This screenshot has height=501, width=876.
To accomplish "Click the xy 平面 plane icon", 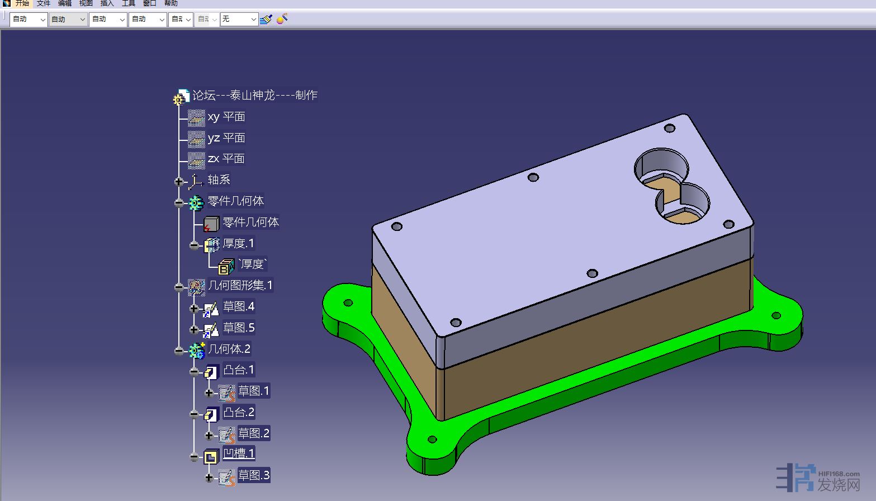I will [x=196, y=117].
